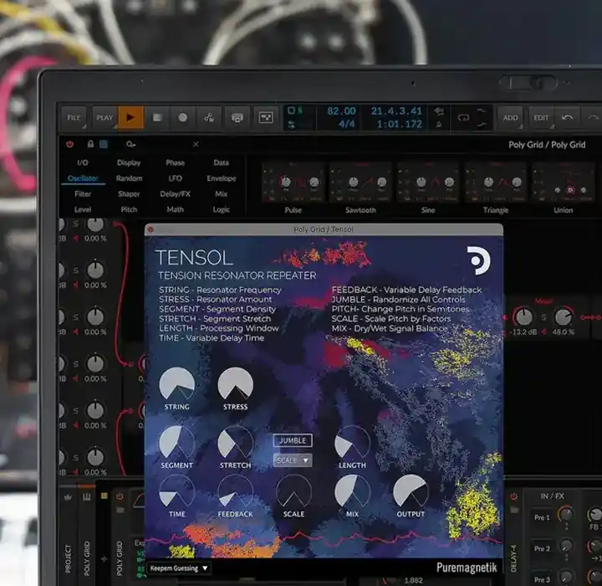The image size is (602, 586).
Task: Click the Puremagnetik circle logo in Tensol
Action: click(x=478, y=260)
